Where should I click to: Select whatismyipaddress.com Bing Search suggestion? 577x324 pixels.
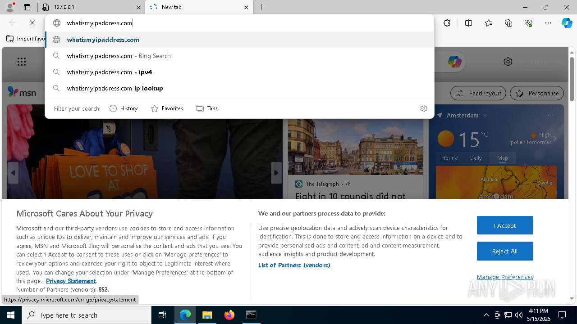click(x=239, y=56)
